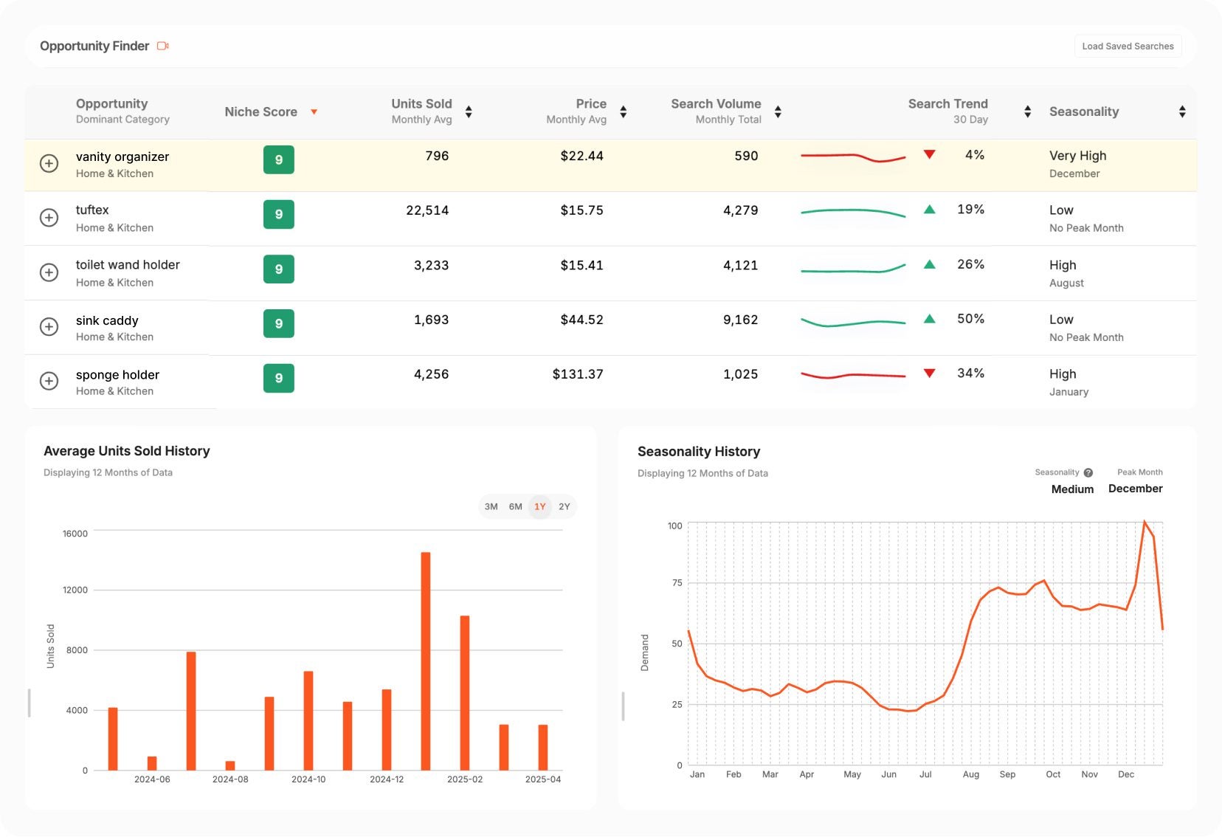Screen dimensions: 1222x837
Task: Sort the Price column
Action: coord(624,111)
